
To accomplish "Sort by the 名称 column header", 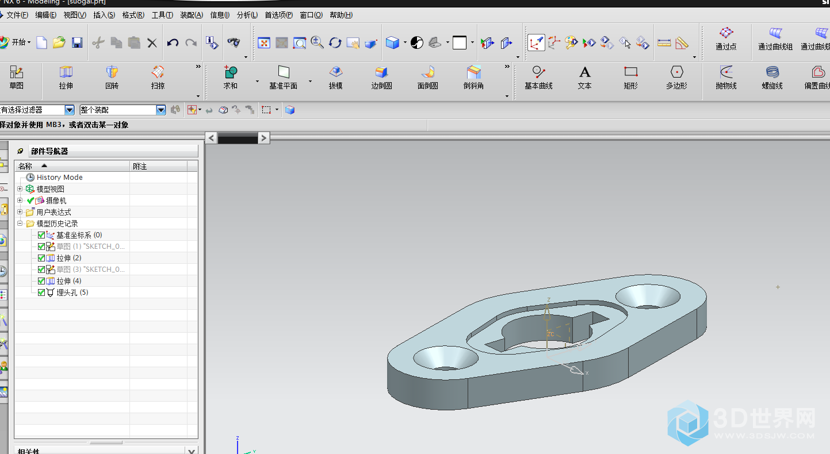I will (x=72, y=166).
